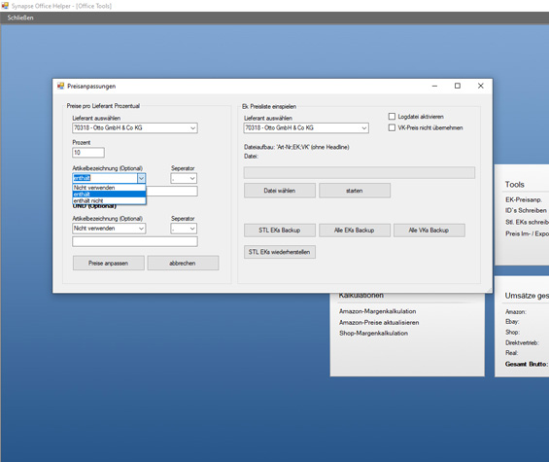Click the Prozent input field

click(x=88, y=153)
